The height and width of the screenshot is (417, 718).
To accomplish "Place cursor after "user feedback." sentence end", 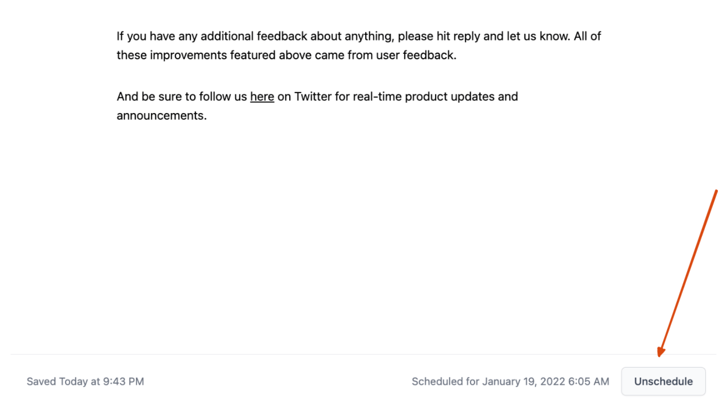I will (x=457, y=55).
